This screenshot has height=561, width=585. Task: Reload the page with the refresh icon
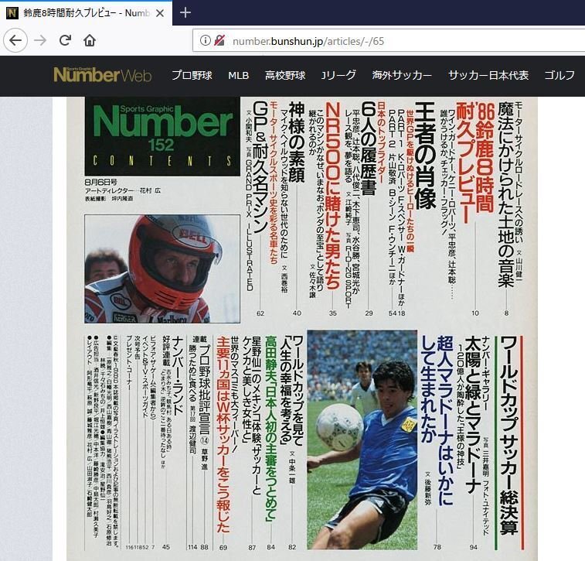65,40
